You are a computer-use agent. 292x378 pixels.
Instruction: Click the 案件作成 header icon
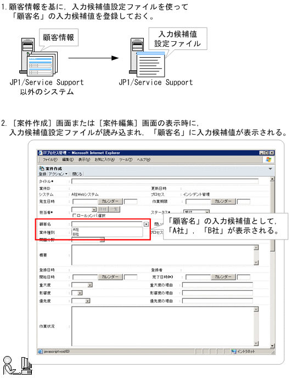(x=42, y=168)
